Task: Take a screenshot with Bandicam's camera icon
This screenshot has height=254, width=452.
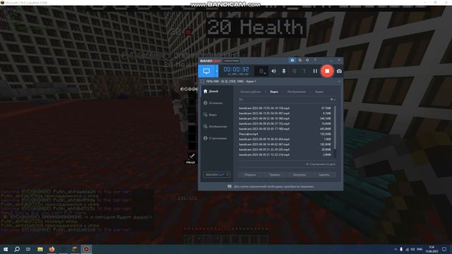Action: 339,71
